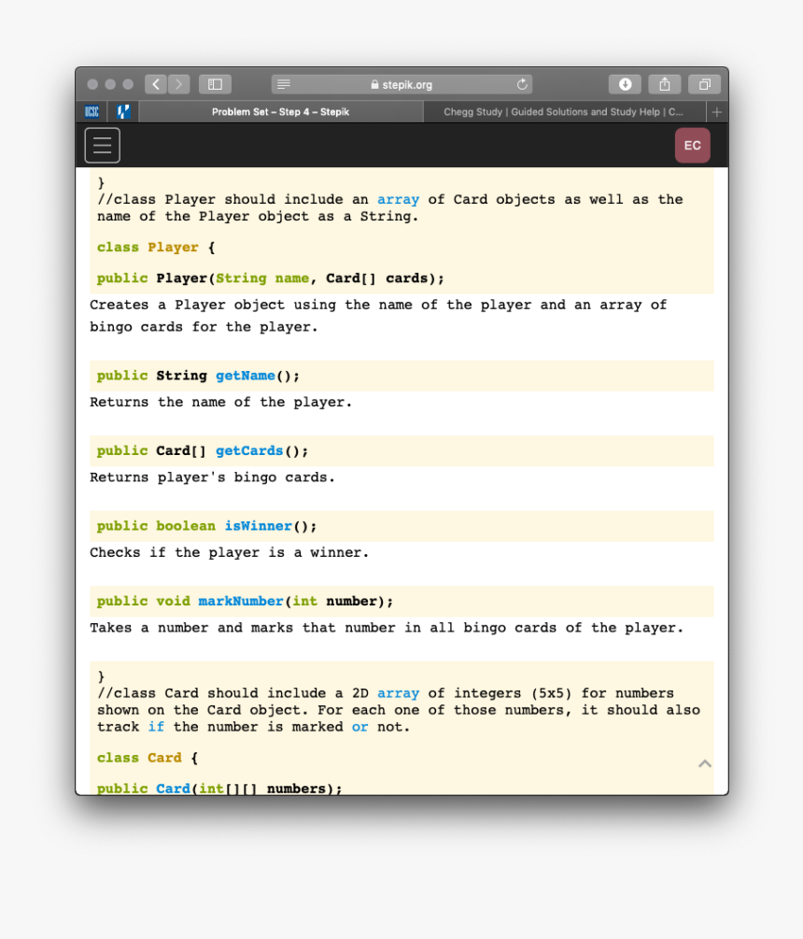Click 'getName' method name
The image size is (803, 939).
[246, 376]
